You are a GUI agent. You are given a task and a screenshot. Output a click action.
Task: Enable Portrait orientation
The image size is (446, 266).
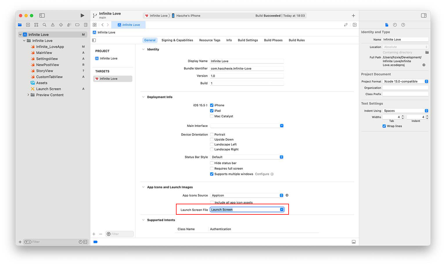pyautogui.click(x=212, y=134)
